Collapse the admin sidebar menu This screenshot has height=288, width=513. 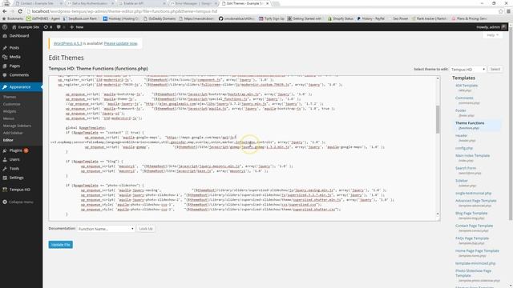tap(21, 202)
